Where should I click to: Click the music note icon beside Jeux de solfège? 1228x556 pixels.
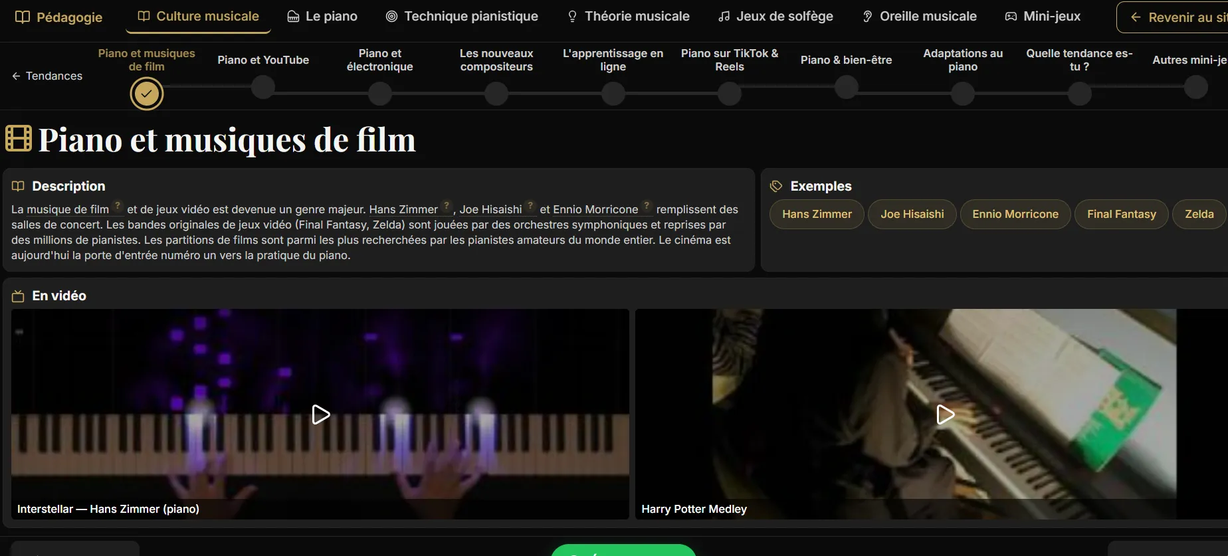click(724, 16)
